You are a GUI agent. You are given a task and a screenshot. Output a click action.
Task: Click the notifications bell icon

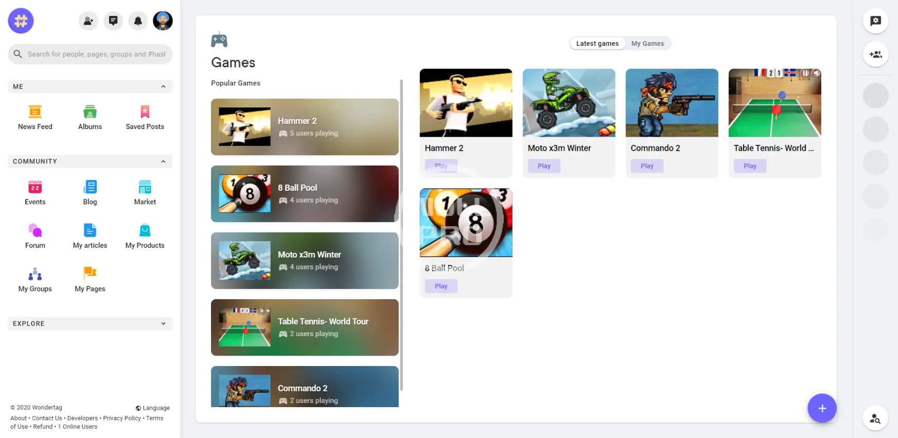[138, 21]
